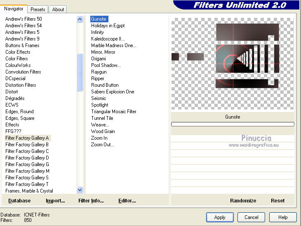
Task: Select Andrew's Filters 50 category
Action: tap(24, 19)
